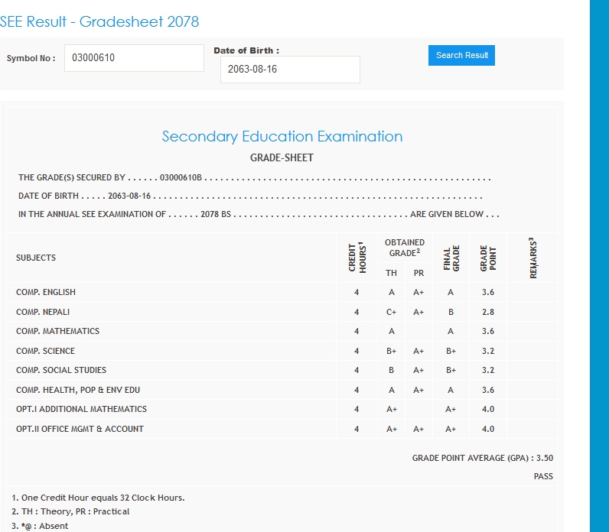Screen dimensions: 609x532
Task: Click OPT.II OFFICE MGMT & ACCOUNT label
Action: [x=80, y=429]
